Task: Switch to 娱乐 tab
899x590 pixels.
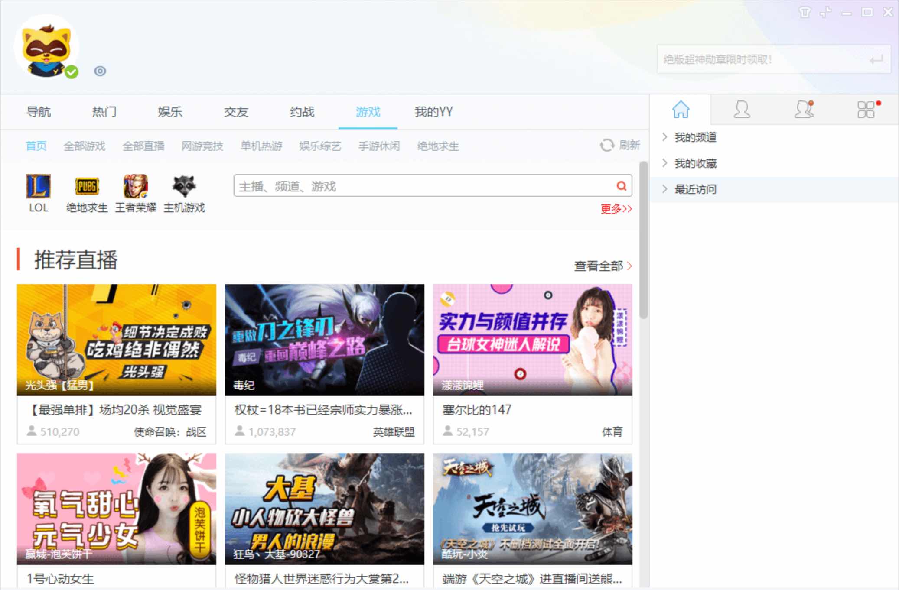Action: [x=170, y=112]
